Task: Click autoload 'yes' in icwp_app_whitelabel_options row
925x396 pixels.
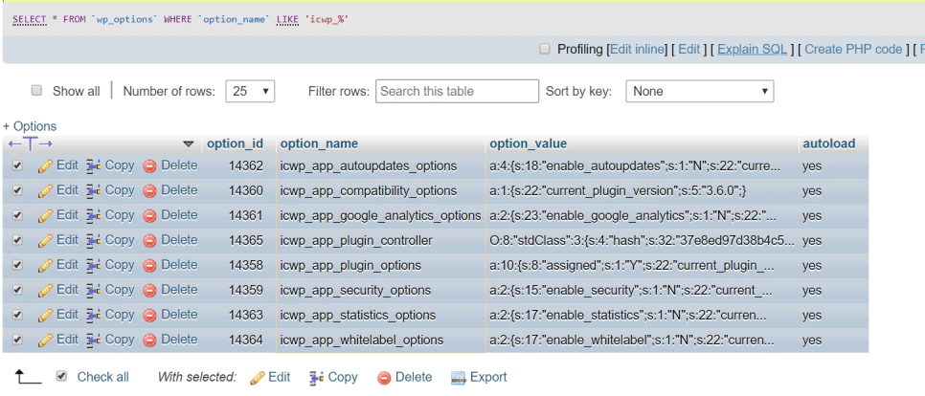Action: 811,340
